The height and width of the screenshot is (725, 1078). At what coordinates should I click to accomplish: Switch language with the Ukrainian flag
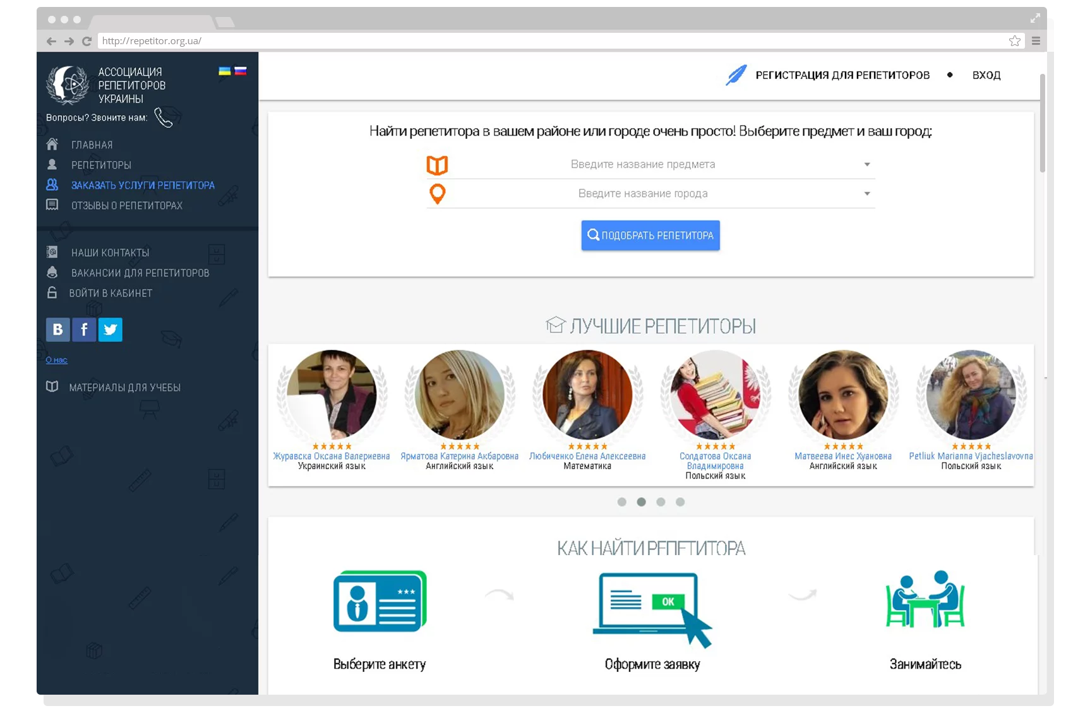[x=224, y=71]
